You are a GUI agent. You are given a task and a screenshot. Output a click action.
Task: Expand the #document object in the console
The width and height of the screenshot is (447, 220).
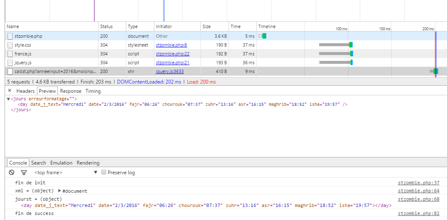tap(60, 191)
